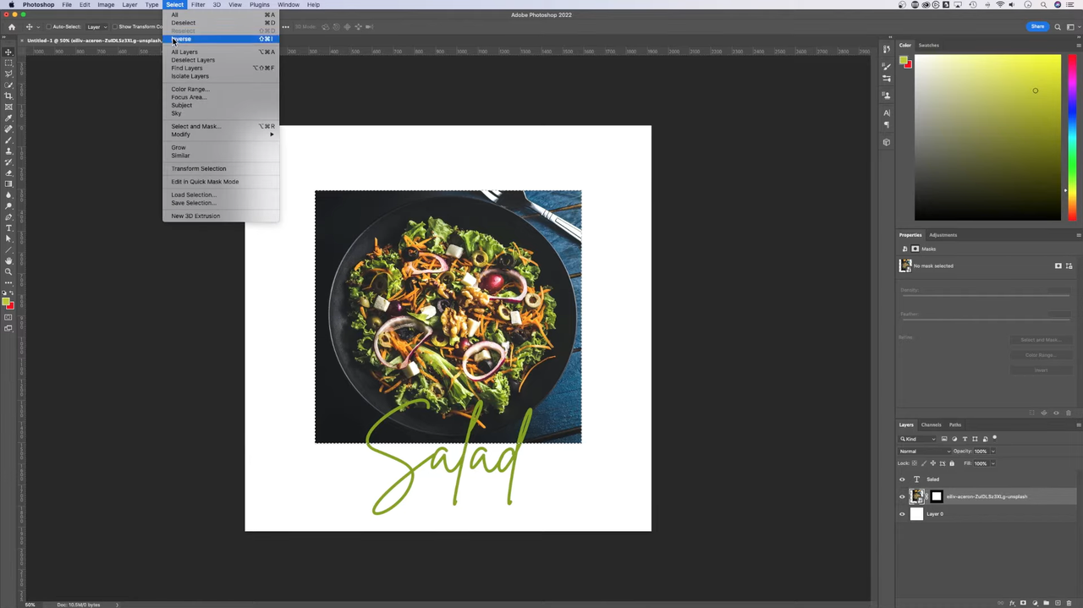Toggle the layer filter on/off switch
Image resolution: width=1083 pixels, height=608 pixels.
pyautogui.click(x=995, y=438)
